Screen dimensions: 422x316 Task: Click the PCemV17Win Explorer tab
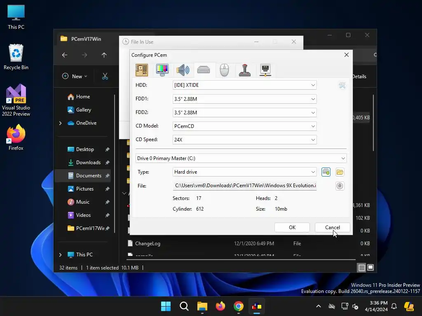point(86,39)
